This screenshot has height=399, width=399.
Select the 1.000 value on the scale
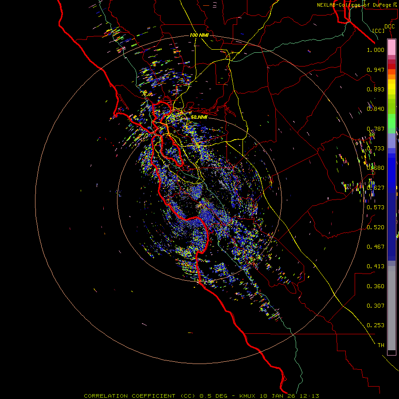click(x=376, y=50)
